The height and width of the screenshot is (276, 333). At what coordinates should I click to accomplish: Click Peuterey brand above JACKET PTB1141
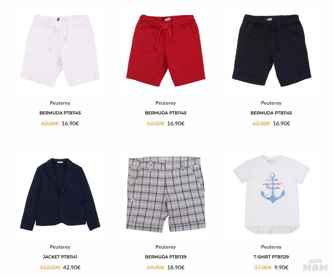coord(60,247)
